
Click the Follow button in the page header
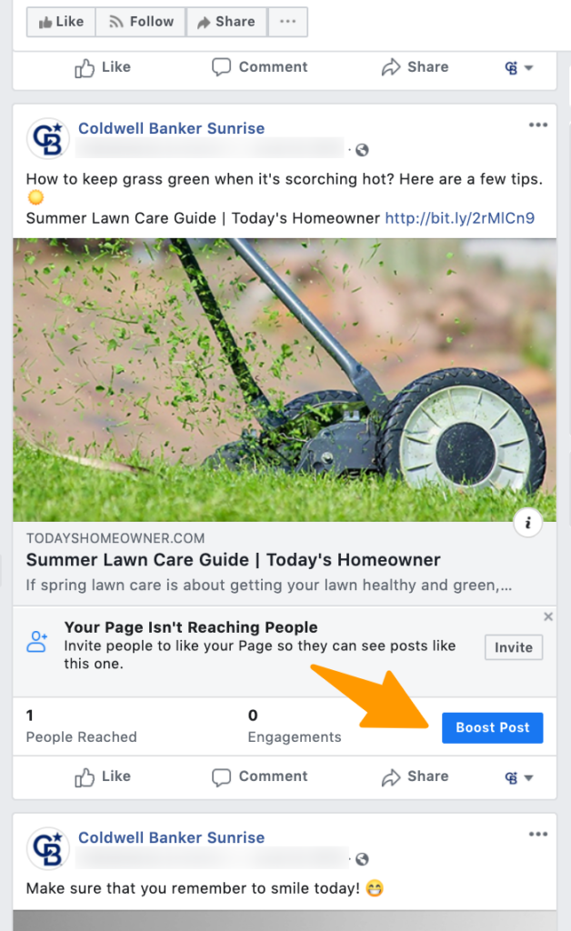(x=141, y=22)
